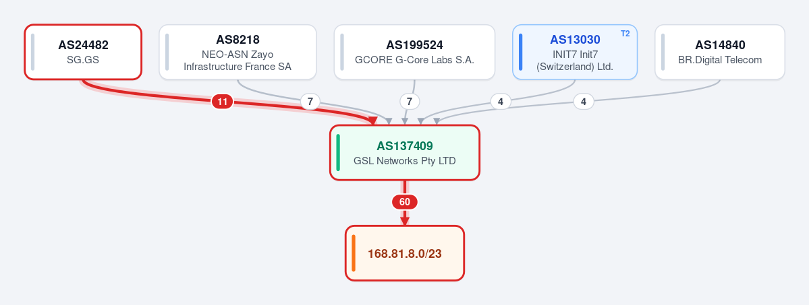Click the AS13030 INIT7 node
The height and width of the screenshot is (305, 809).
coord(575,52)
